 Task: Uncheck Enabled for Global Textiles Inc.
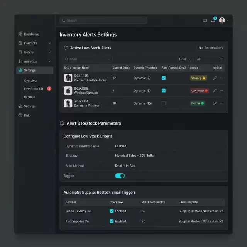tap(112, 211)
